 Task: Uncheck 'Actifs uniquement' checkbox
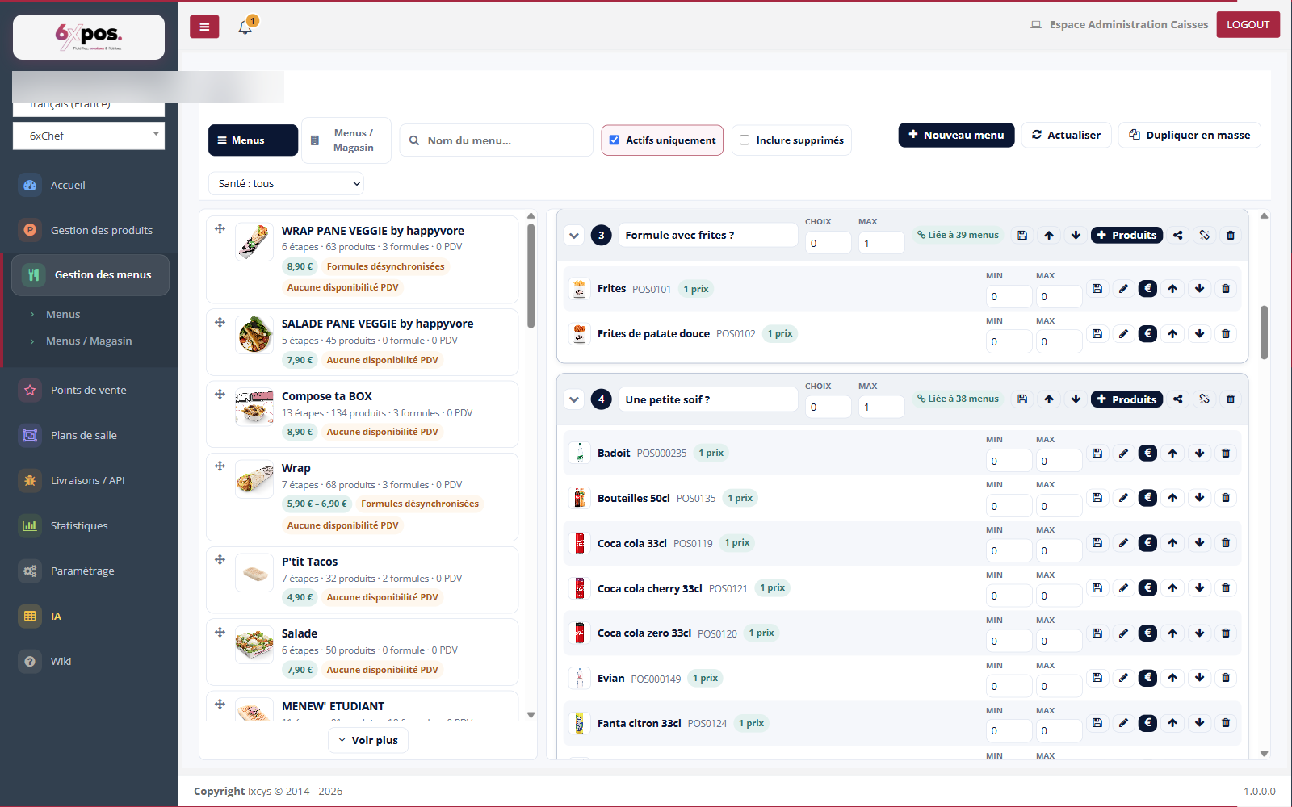coord(615,140)
